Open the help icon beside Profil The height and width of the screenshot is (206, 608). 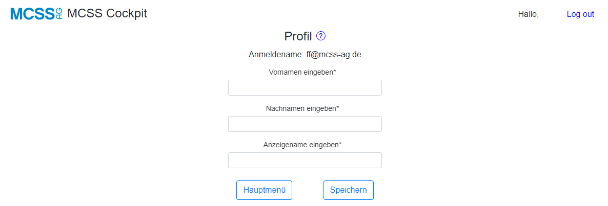coord(321,36)
